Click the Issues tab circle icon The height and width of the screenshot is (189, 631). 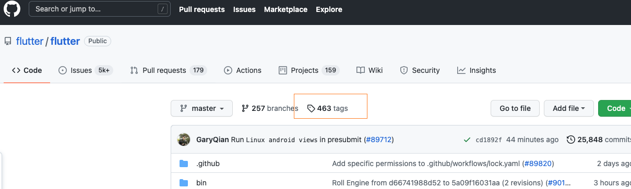pyautogui.click(x=63, y=70)
